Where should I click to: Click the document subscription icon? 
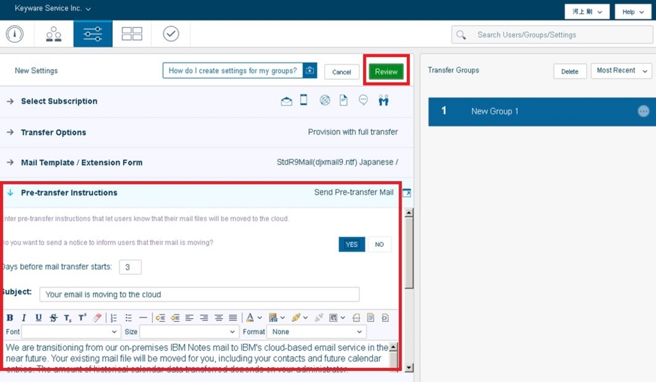[x=343, y=100]
